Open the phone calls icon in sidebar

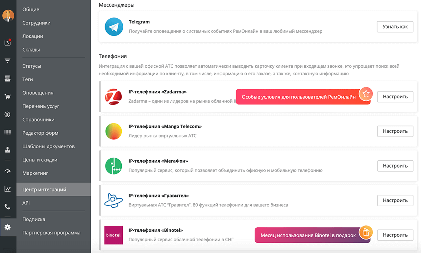8,207
